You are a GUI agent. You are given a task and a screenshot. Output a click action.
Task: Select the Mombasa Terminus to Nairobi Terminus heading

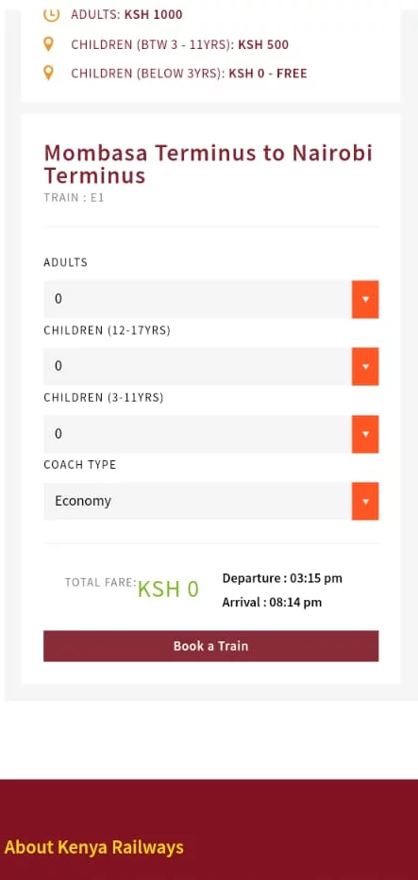click(209, 164)
